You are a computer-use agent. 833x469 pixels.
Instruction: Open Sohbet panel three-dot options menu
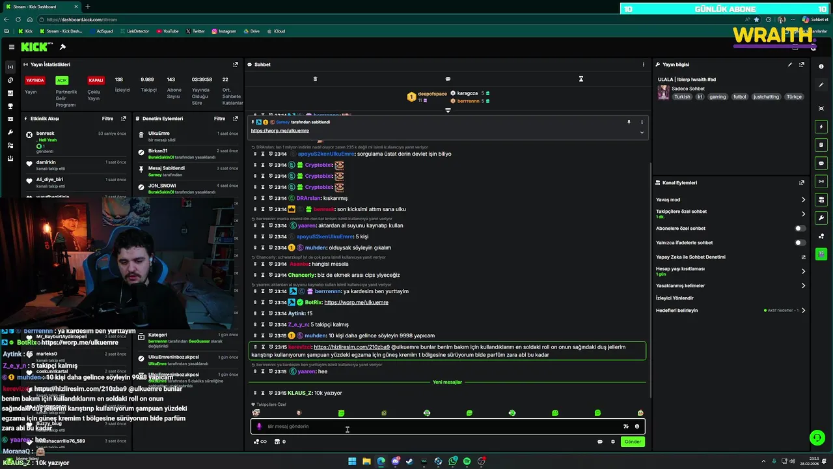(643, 64)
